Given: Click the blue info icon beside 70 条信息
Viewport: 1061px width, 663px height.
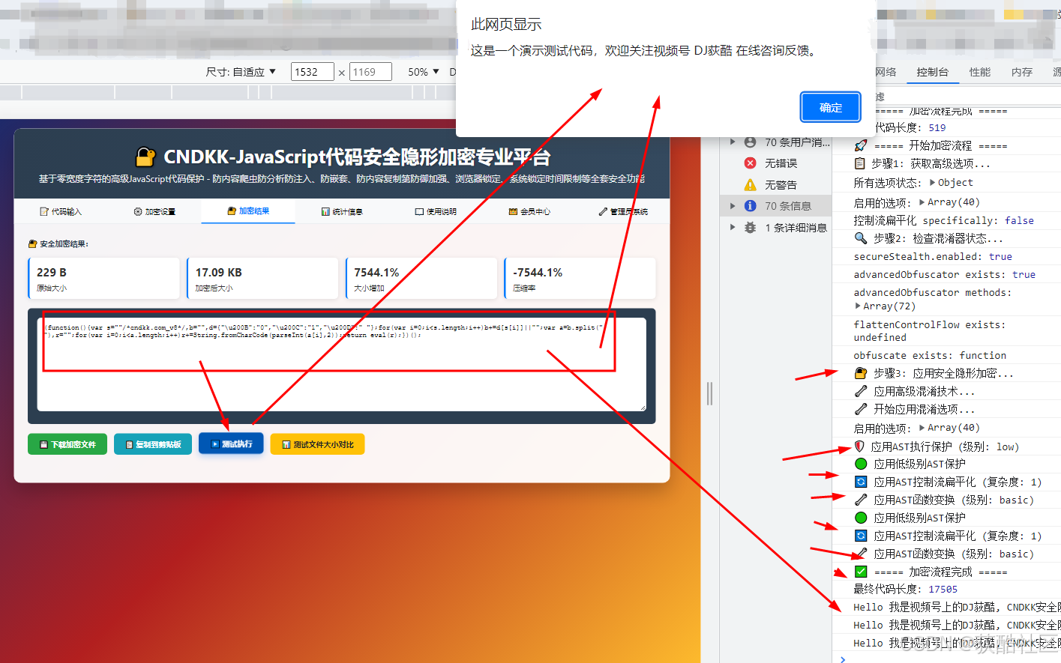Looking at the screenshot, I should pos(750,205).
